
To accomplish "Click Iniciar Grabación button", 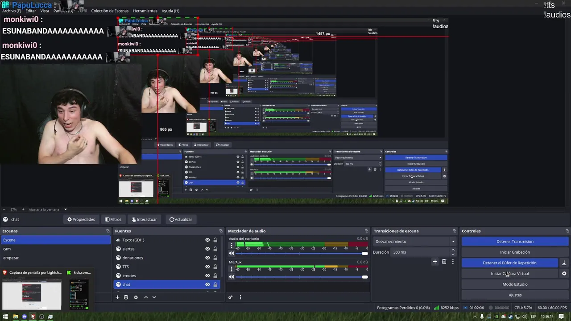I will pyautogui.click(x=515, y=252).
